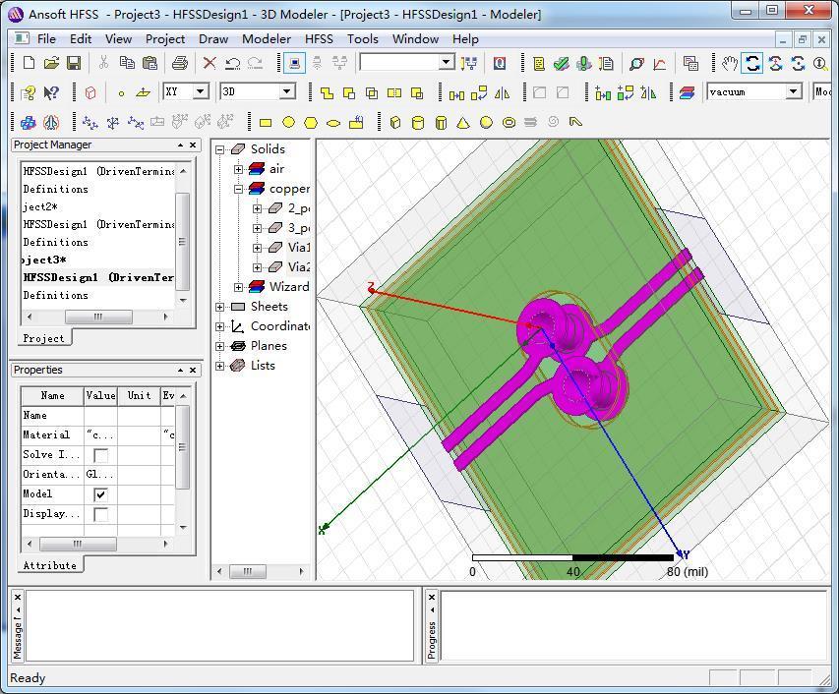The width and height of the screenshot is (839, 694).
Task: Click the green checkmark Validate icon
Action: click(561, 64)
